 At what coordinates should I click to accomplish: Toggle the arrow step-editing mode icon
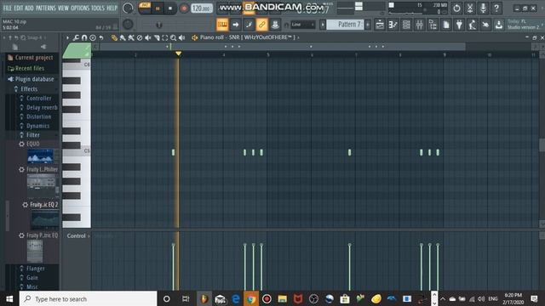pyautogui.click(x=235, y=25)
